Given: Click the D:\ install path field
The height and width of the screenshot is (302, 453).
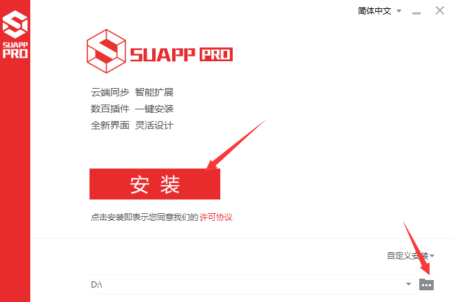Looking at the screenshot, I should click(253, 284).
